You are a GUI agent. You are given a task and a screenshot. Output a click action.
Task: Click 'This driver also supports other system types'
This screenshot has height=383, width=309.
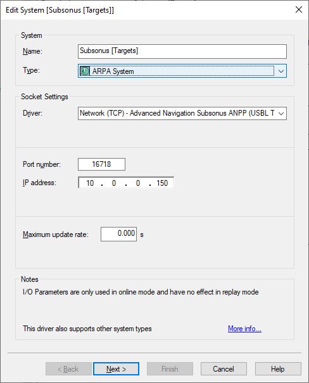click(x=87, y=329)
